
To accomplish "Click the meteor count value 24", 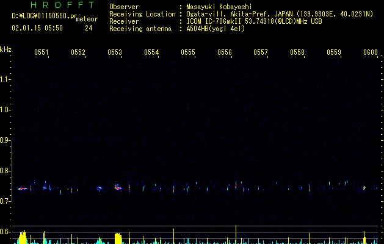I will 89,28.
